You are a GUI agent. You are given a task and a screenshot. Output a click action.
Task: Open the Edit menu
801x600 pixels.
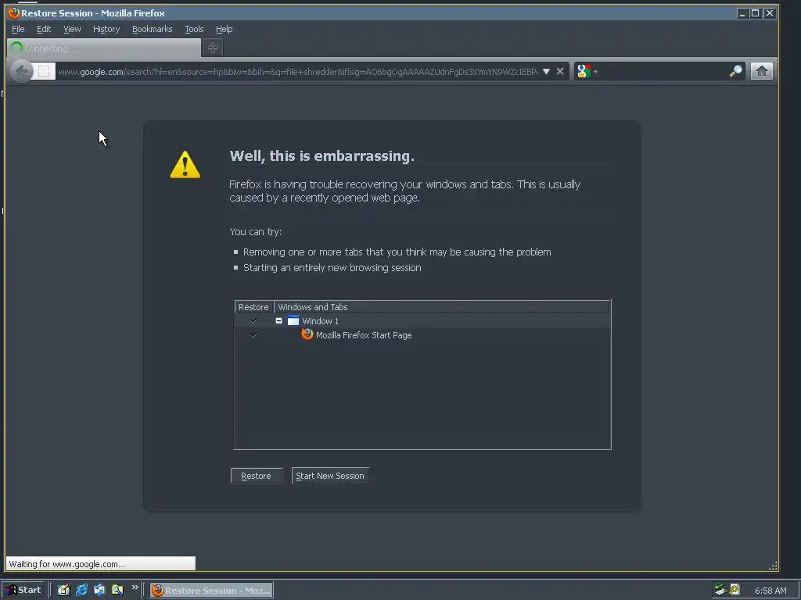click(44, 29)
